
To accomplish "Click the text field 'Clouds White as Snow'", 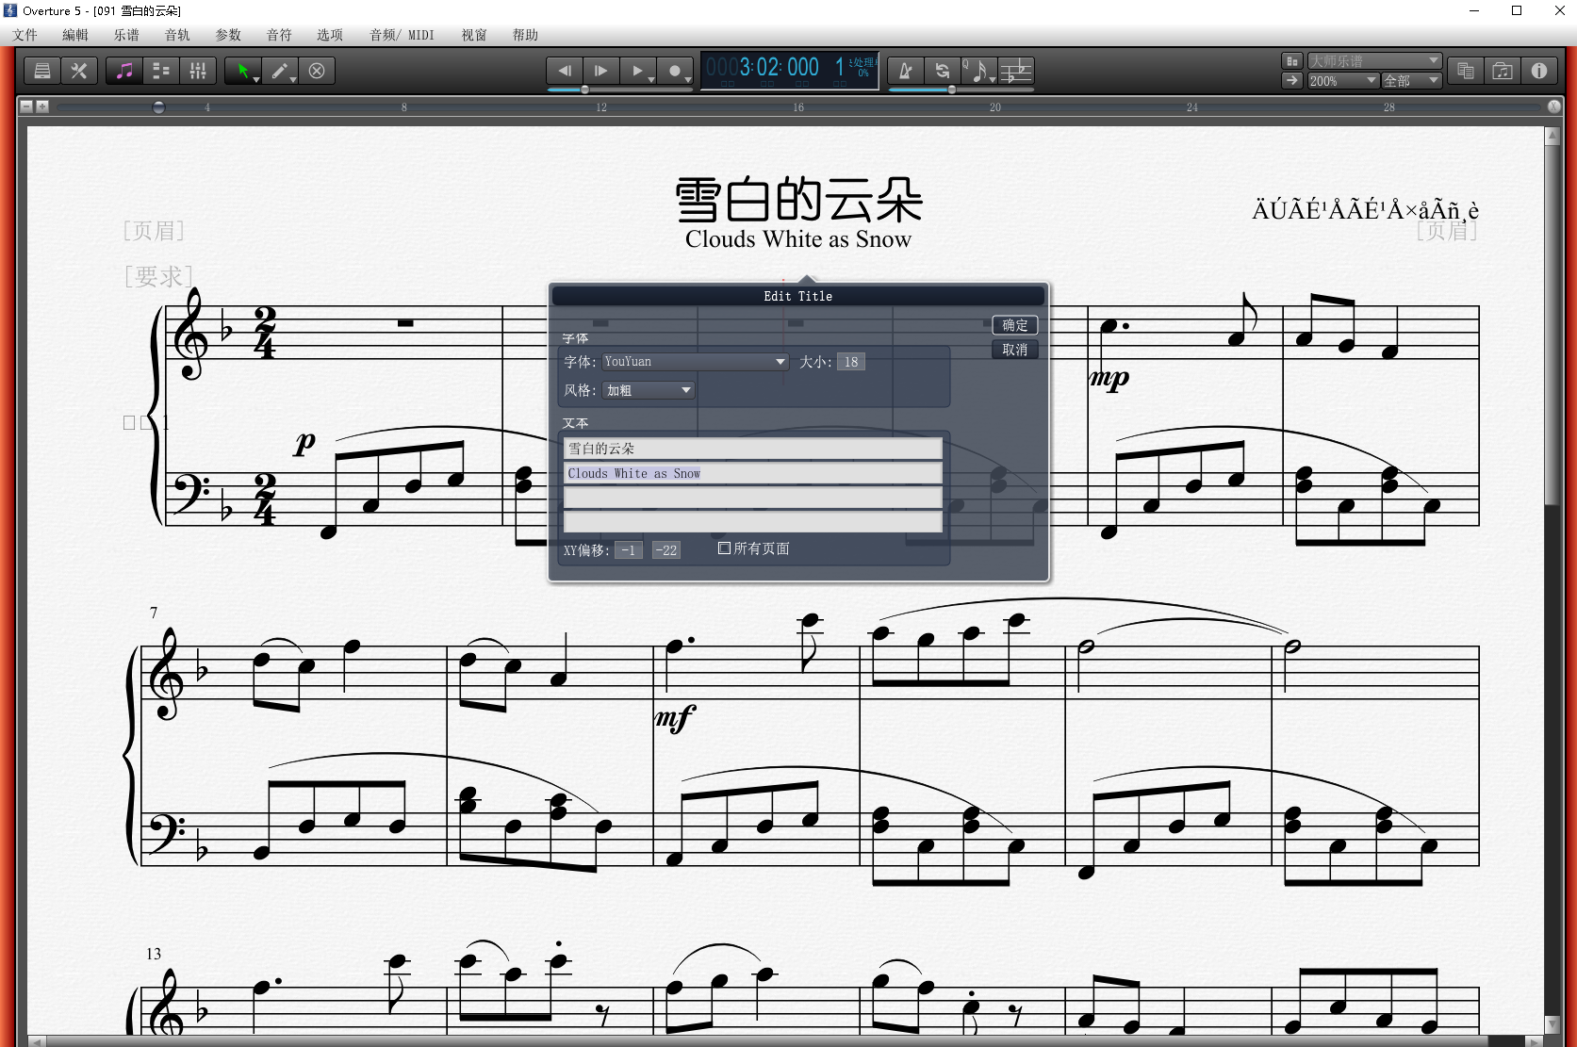I will pyautogui.click(x=752, y=473).
